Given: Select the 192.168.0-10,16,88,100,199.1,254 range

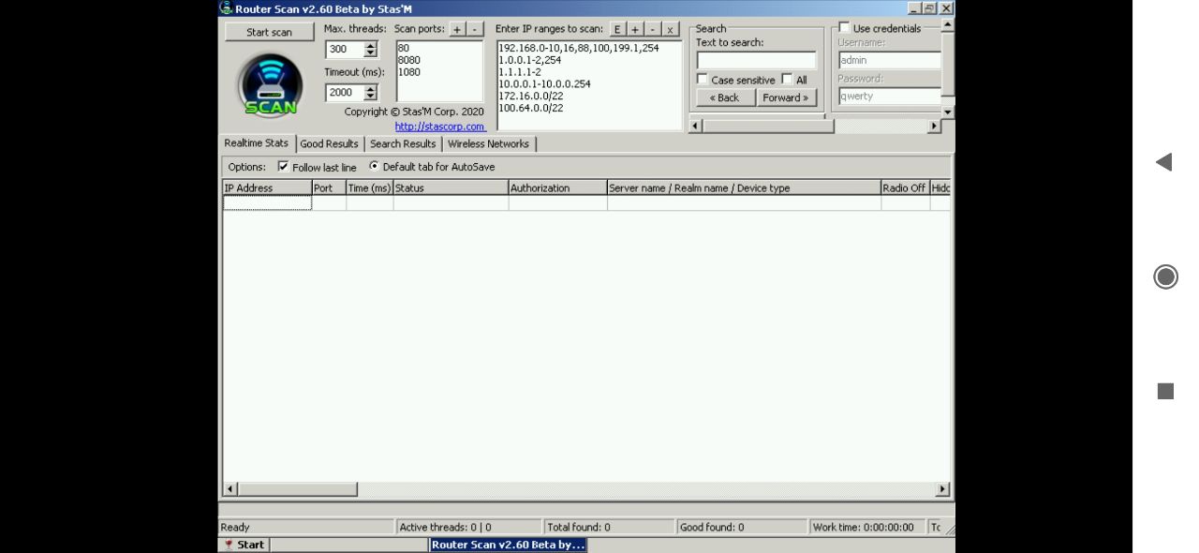Looking at the screenshot, I should tap(578, 48).
